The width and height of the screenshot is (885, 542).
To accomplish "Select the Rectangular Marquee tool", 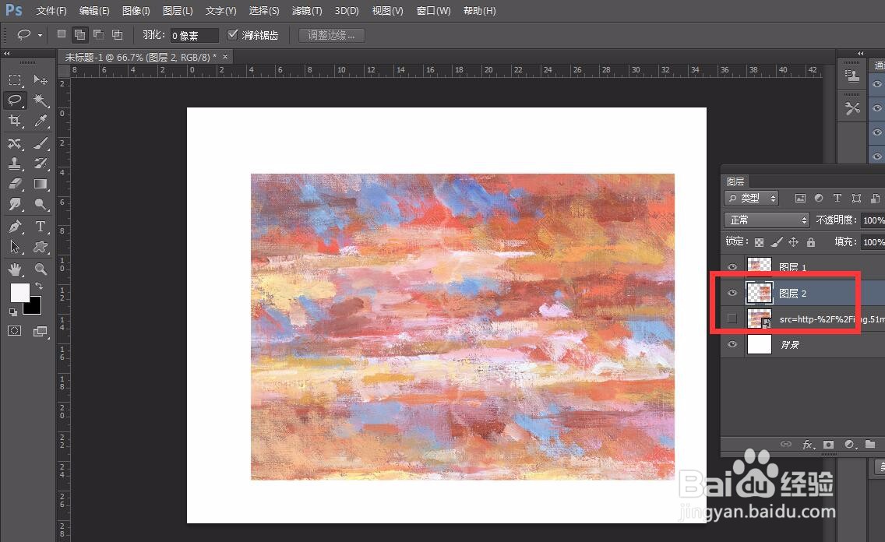I will [x=15, y=80].
